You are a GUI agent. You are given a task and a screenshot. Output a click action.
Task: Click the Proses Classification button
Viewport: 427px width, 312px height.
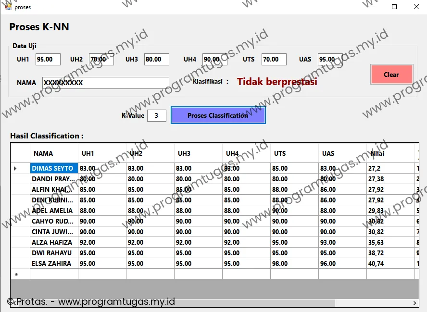218,115
